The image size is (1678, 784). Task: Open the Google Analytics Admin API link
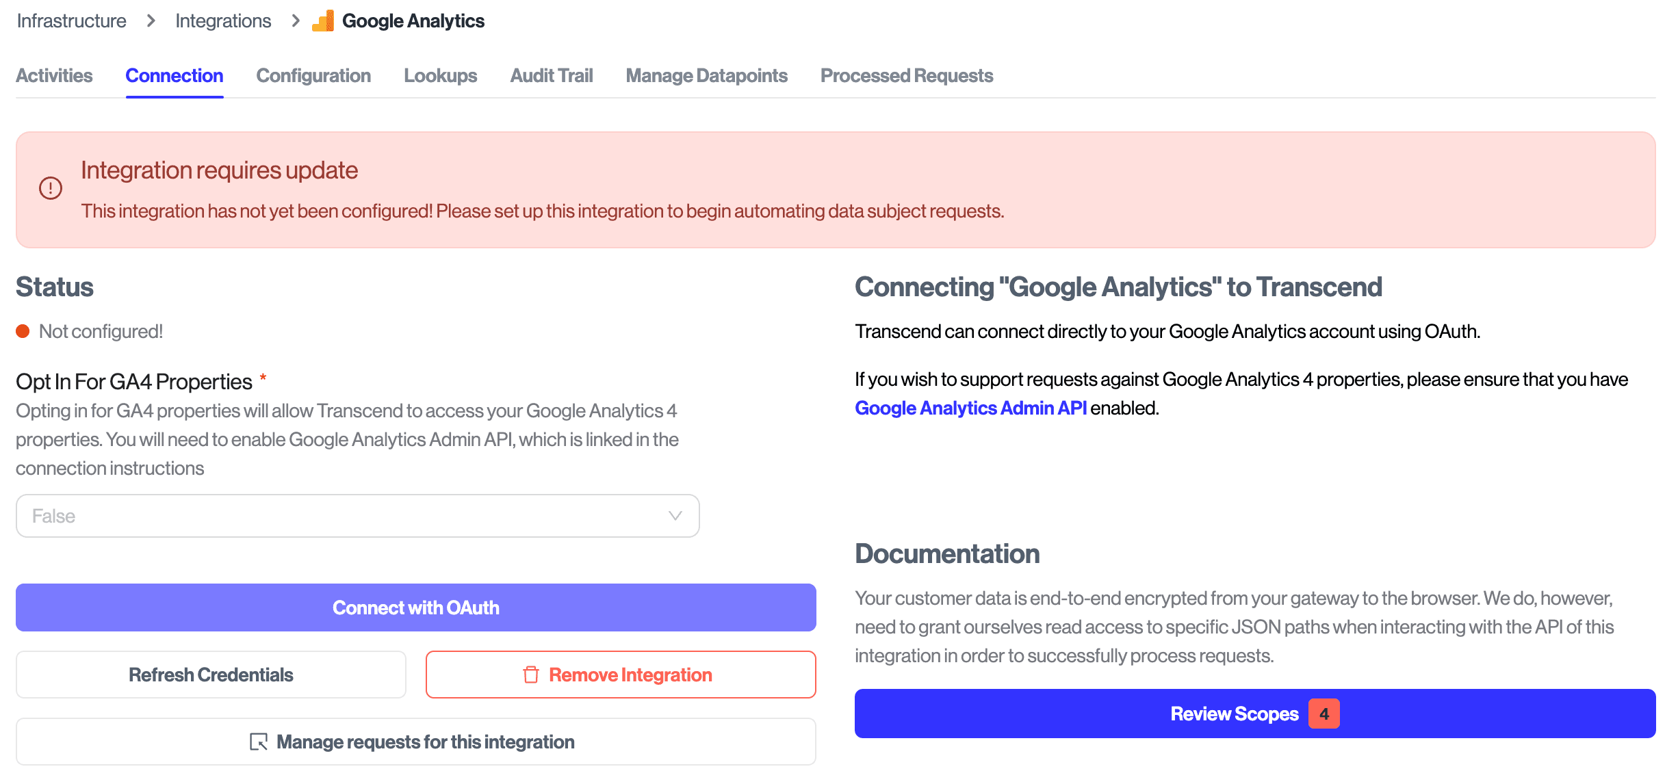tap(970, 408)
